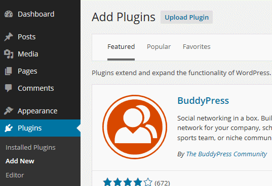
Task: Switch to the Popular tab
Action: [x=159, y=47]
